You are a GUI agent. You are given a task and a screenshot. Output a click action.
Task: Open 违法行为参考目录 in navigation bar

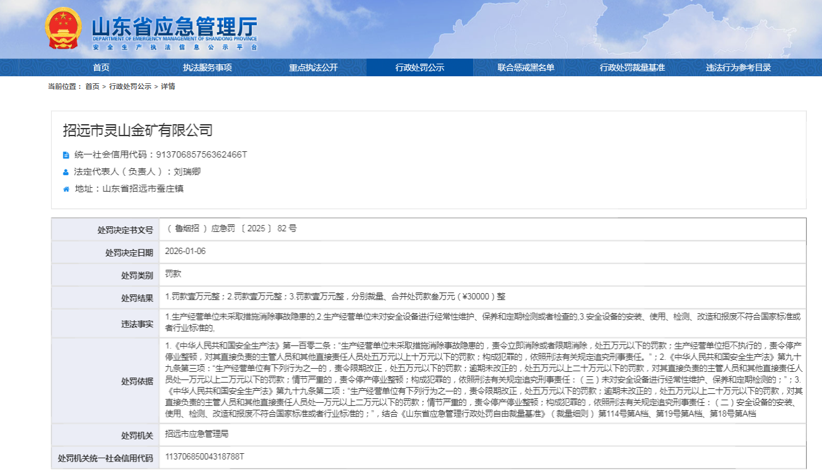click(738, 67)
